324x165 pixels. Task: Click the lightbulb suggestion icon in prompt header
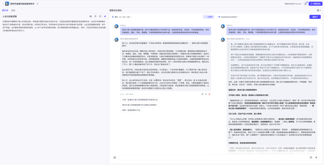(95, 16)
